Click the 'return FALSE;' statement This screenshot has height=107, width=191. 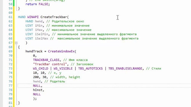point(38,4)
